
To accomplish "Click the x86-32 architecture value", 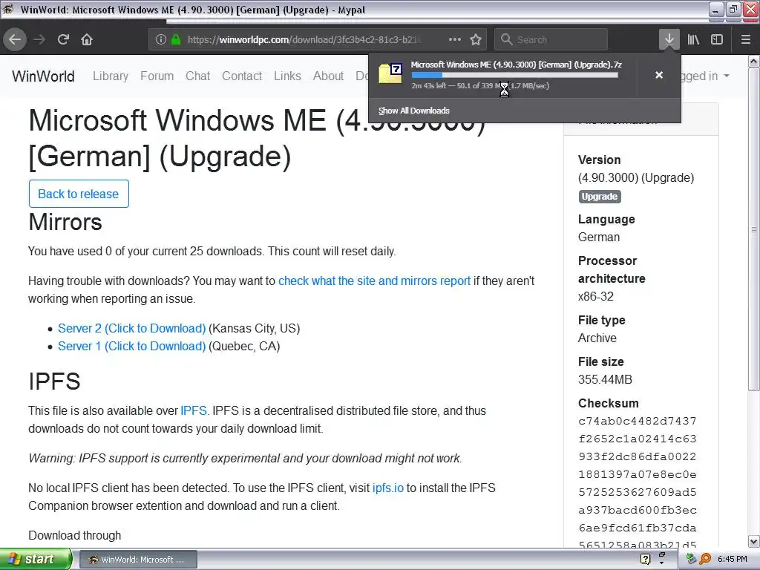I will tap(596, 296).
